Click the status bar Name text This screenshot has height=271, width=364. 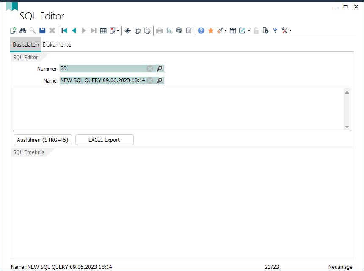coord(61,267)
